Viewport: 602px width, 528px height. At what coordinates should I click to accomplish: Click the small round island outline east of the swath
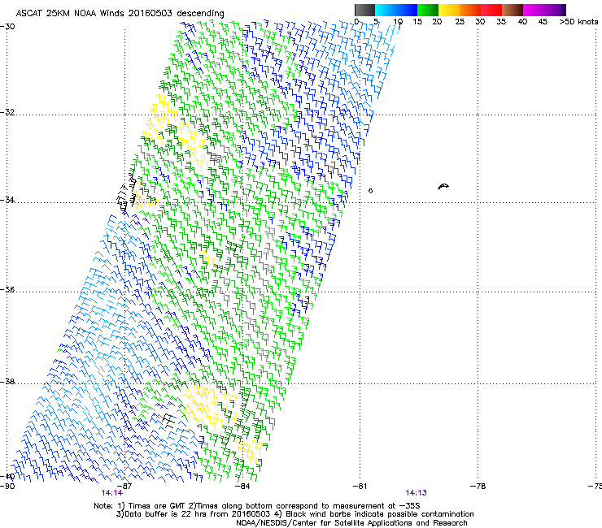(370, 191)
